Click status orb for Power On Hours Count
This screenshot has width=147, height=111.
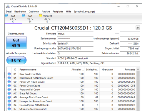(9, 82)
